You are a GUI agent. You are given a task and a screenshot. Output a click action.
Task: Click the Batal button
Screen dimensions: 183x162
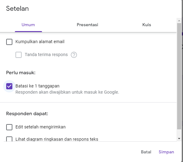pos(146,152)
